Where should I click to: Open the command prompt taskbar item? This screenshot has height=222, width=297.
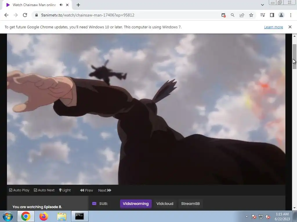(79, 216)
